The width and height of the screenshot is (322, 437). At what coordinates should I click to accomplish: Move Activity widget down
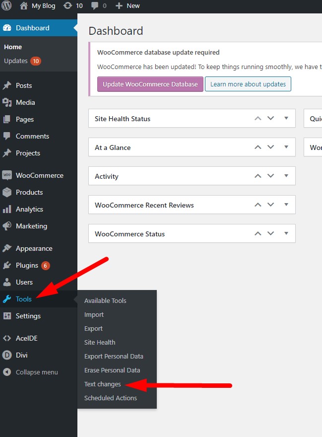coord(271,176)
